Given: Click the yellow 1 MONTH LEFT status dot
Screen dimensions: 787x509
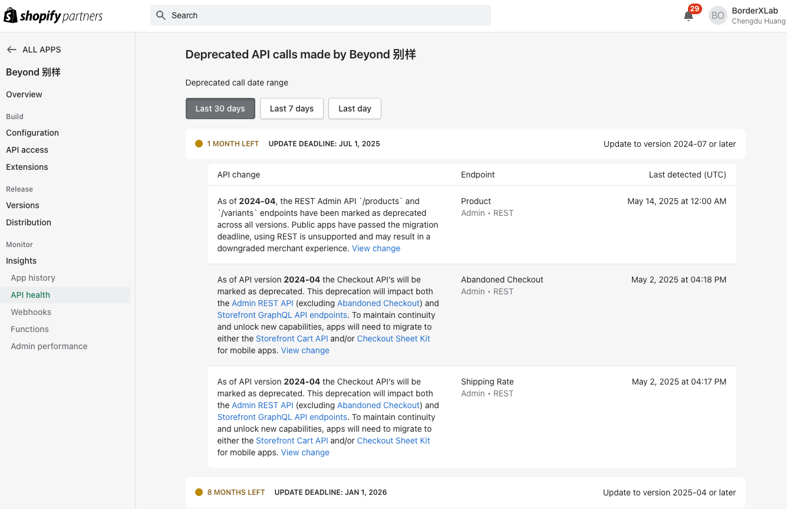Looking at the screenshot, I should click(x=199, y=144).
